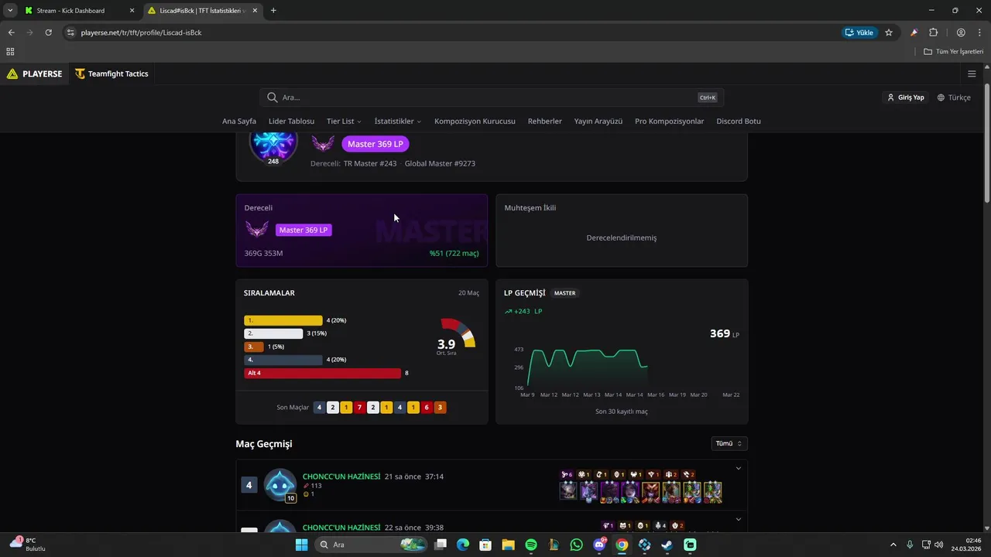The height and width of the screenshot is (557, 991).
Task: Select the Teamfight Tactics game logo
Action: tap(111, 74)
